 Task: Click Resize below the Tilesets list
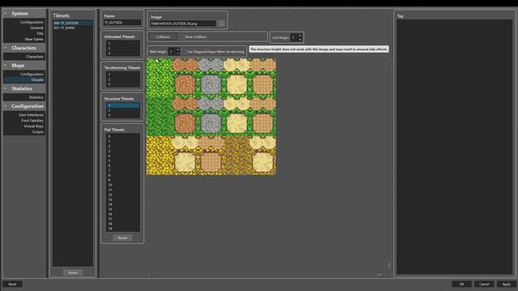[x=73, y=272]
